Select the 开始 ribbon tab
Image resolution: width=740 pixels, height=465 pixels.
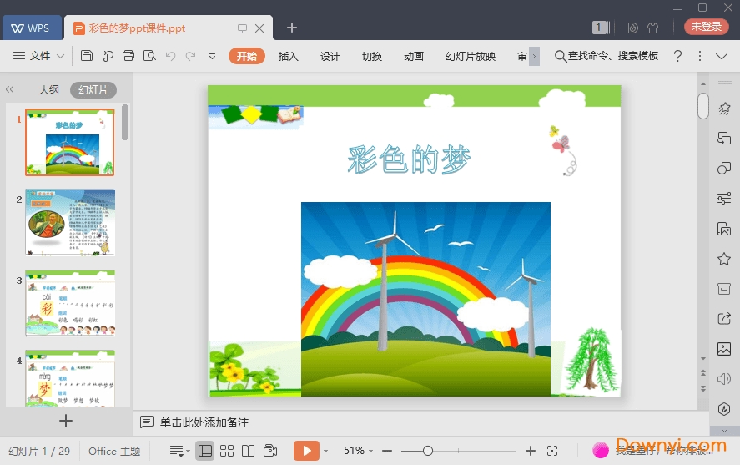point(247,56)
